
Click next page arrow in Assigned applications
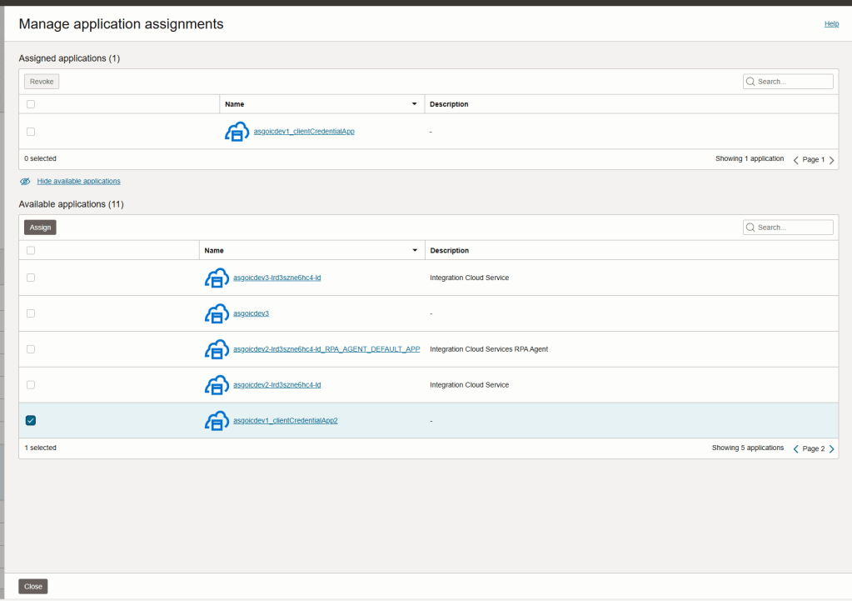pyautogui.click(x=831, y=160)
